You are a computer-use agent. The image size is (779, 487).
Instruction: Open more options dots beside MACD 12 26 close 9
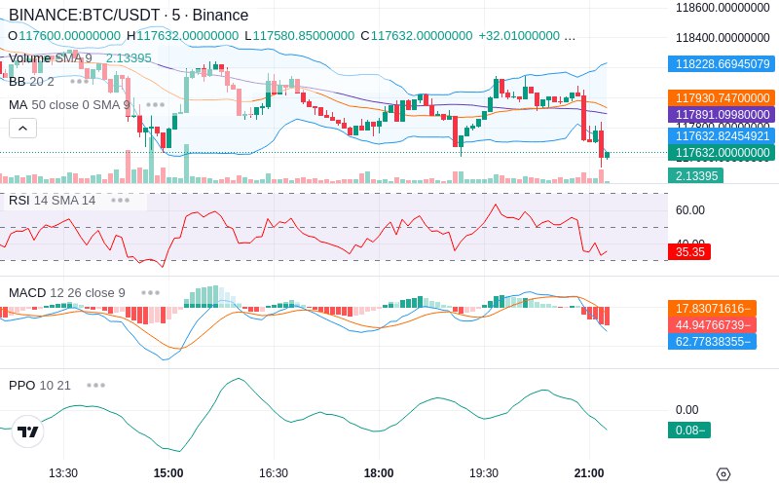click(150, 293)
